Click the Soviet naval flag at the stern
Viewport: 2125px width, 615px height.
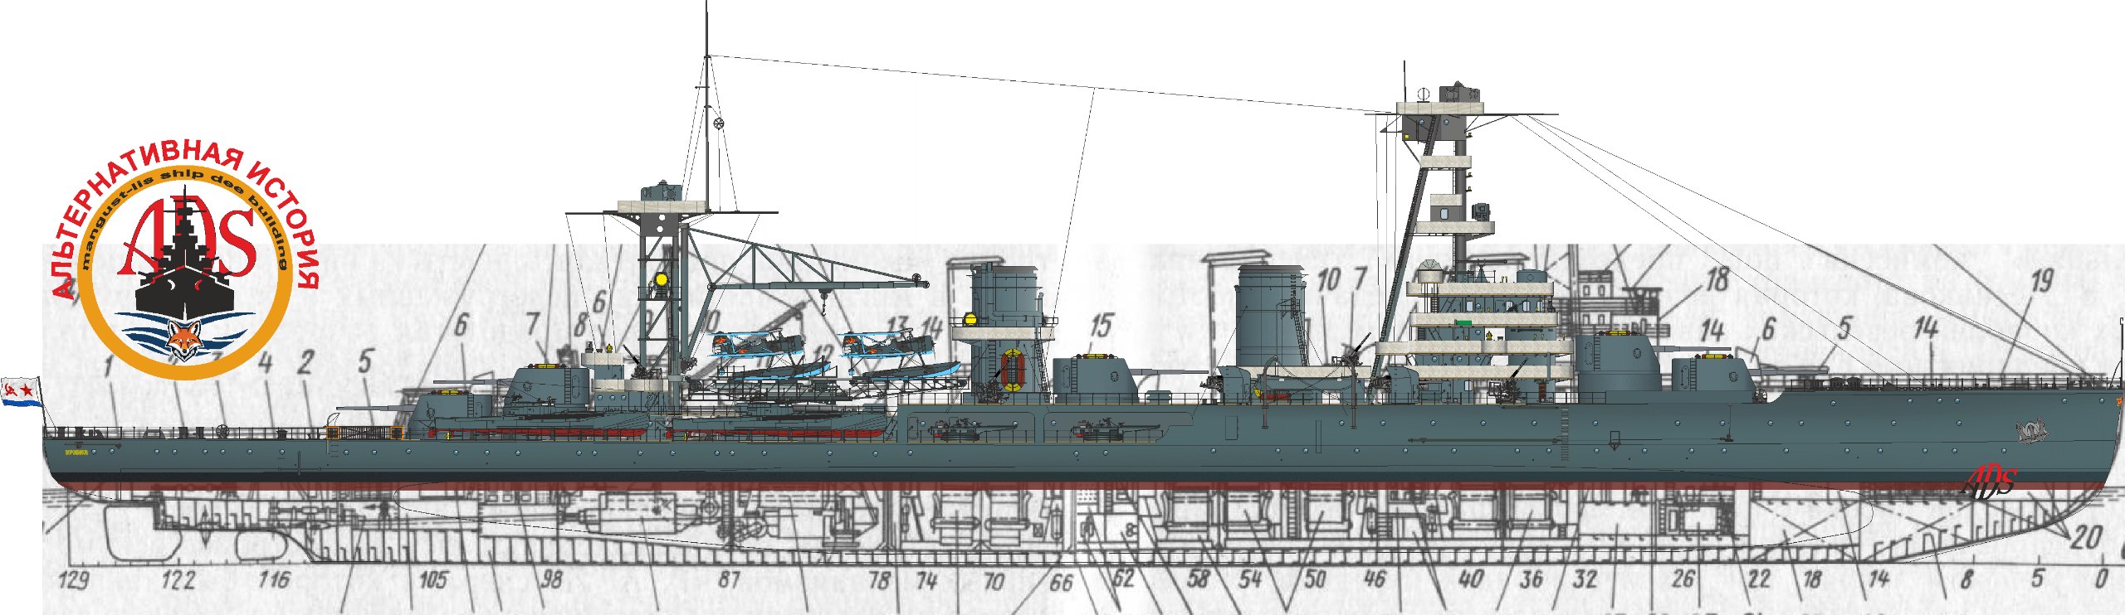pos(21,390)
